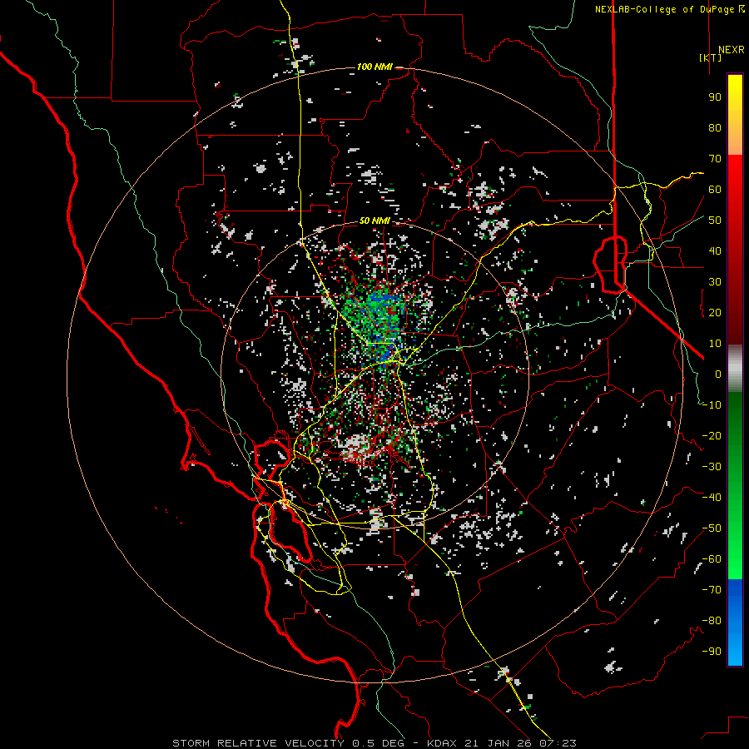The image size is (749, 749).
Task: Click the -80 value on velocity scale
Action: tap(712, 621)
